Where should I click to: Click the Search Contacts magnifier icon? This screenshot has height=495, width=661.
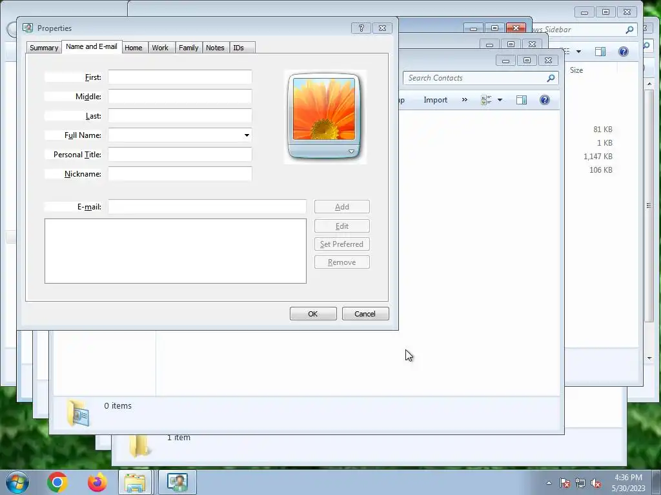[551, 78]
